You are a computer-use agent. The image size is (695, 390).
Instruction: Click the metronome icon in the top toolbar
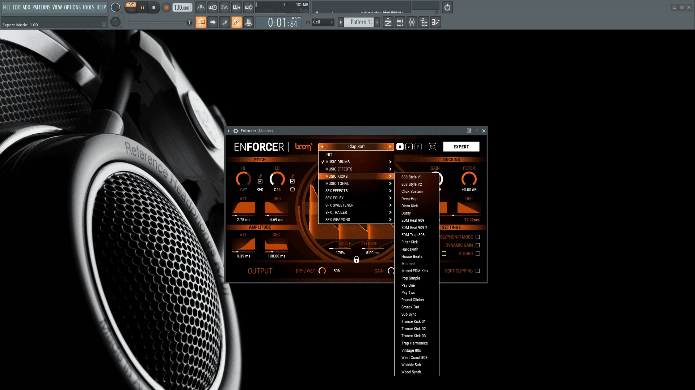click(x=201, y=7)
